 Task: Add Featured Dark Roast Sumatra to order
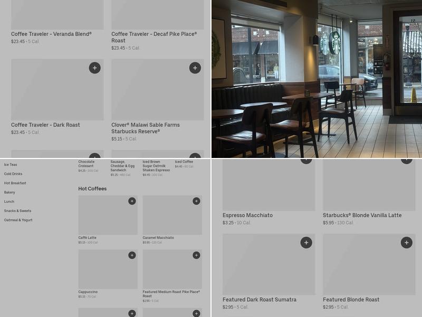pyautogui.click(x=306, y=243)
